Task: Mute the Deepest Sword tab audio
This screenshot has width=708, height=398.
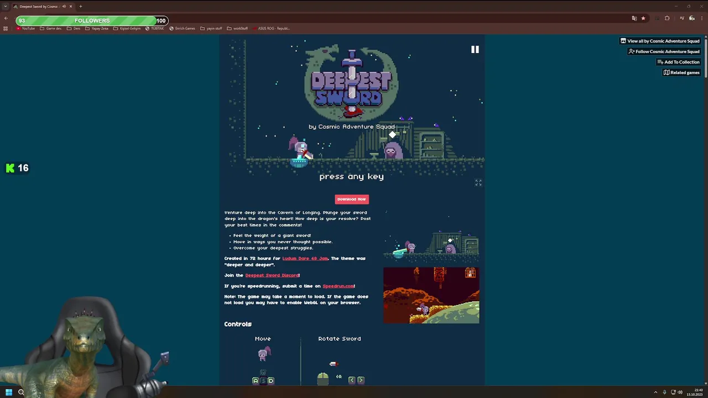Action: click(64, 7)
